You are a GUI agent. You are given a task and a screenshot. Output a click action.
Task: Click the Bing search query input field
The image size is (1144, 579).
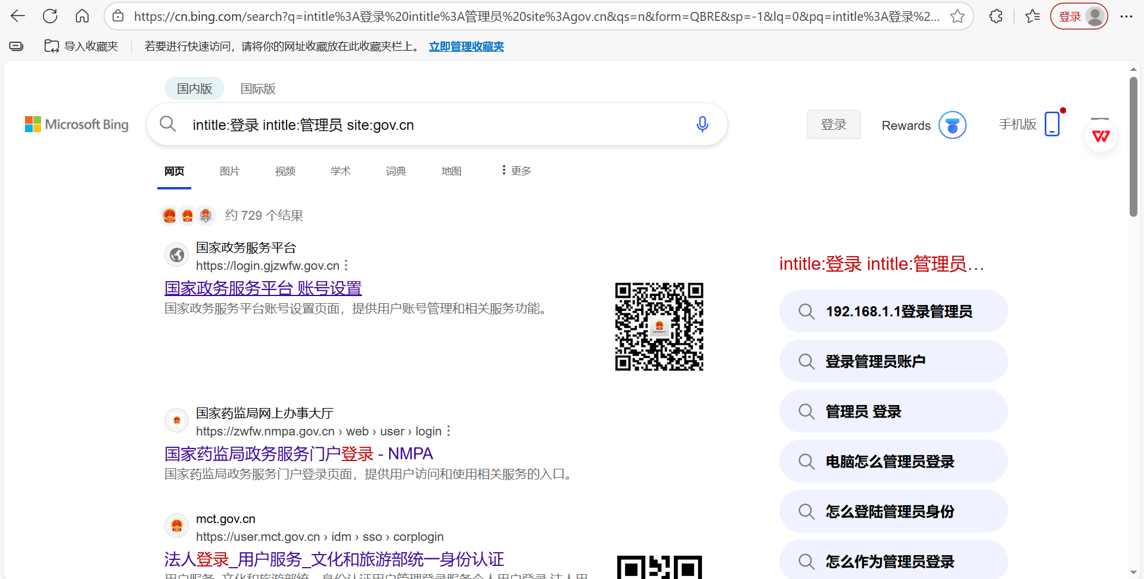tap(436, 124)
